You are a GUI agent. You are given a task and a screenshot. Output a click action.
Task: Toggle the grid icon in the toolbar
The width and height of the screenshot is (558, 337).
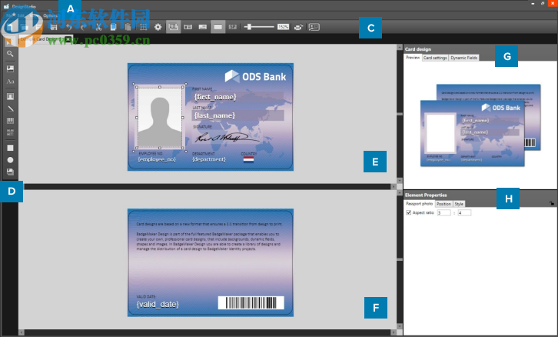143,27
